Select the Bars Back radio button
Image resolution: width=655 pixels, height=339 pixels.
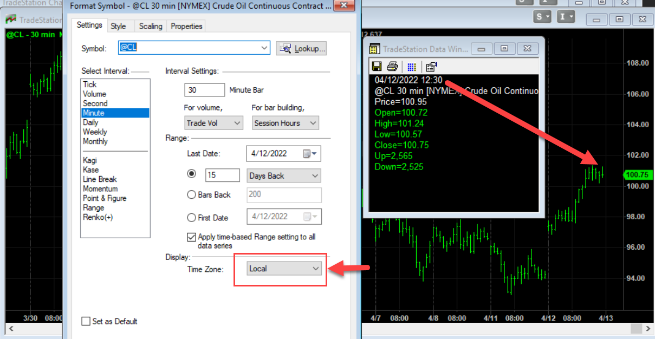[x=191, y=195]
